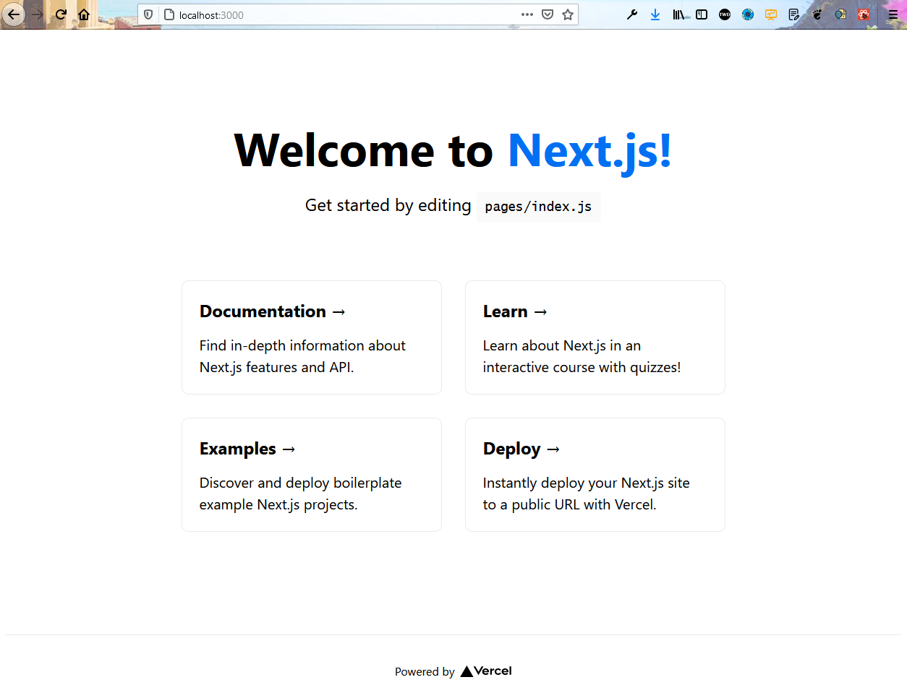The image size is (907, 698).
Task: Click the TWD extension icon
Action: pyautogui.click(x=725, y=14)
